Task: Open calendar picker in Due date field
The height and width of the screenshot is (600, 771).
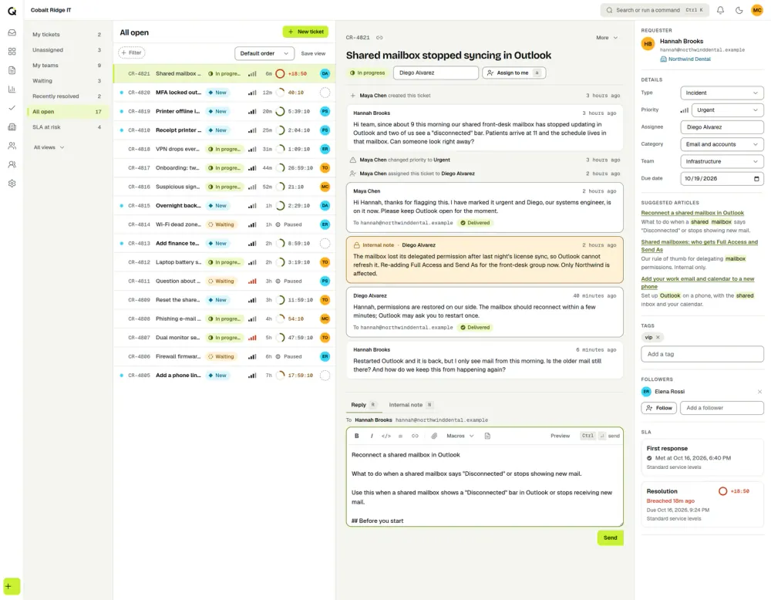Action: coord(756,178)
